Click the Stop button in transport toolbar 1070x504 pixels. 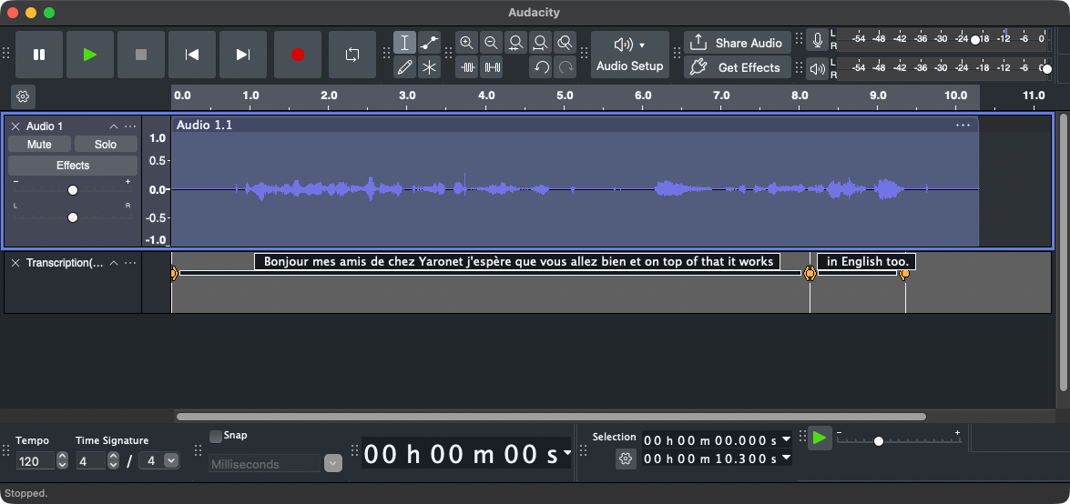pos(141,55)
